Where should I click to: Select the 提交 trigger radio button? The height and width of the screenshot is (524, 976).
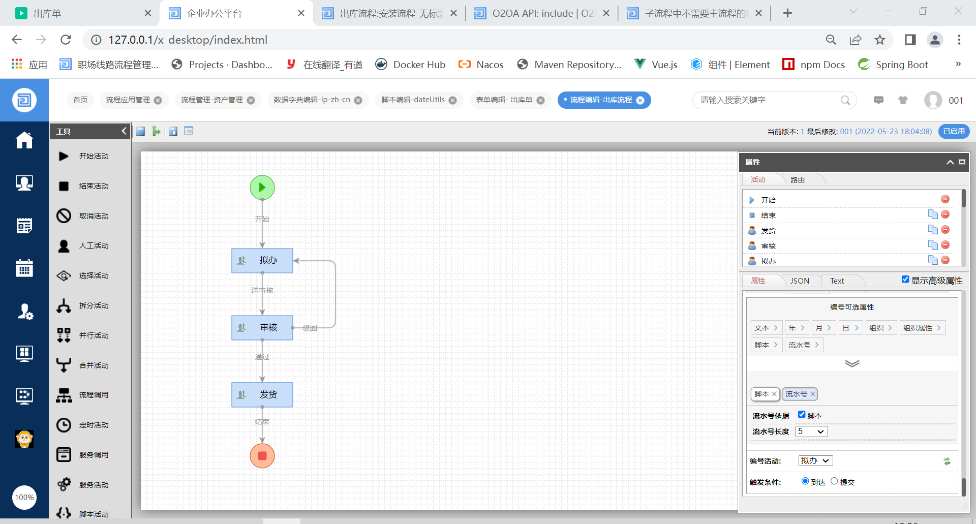tap(834, 481)
